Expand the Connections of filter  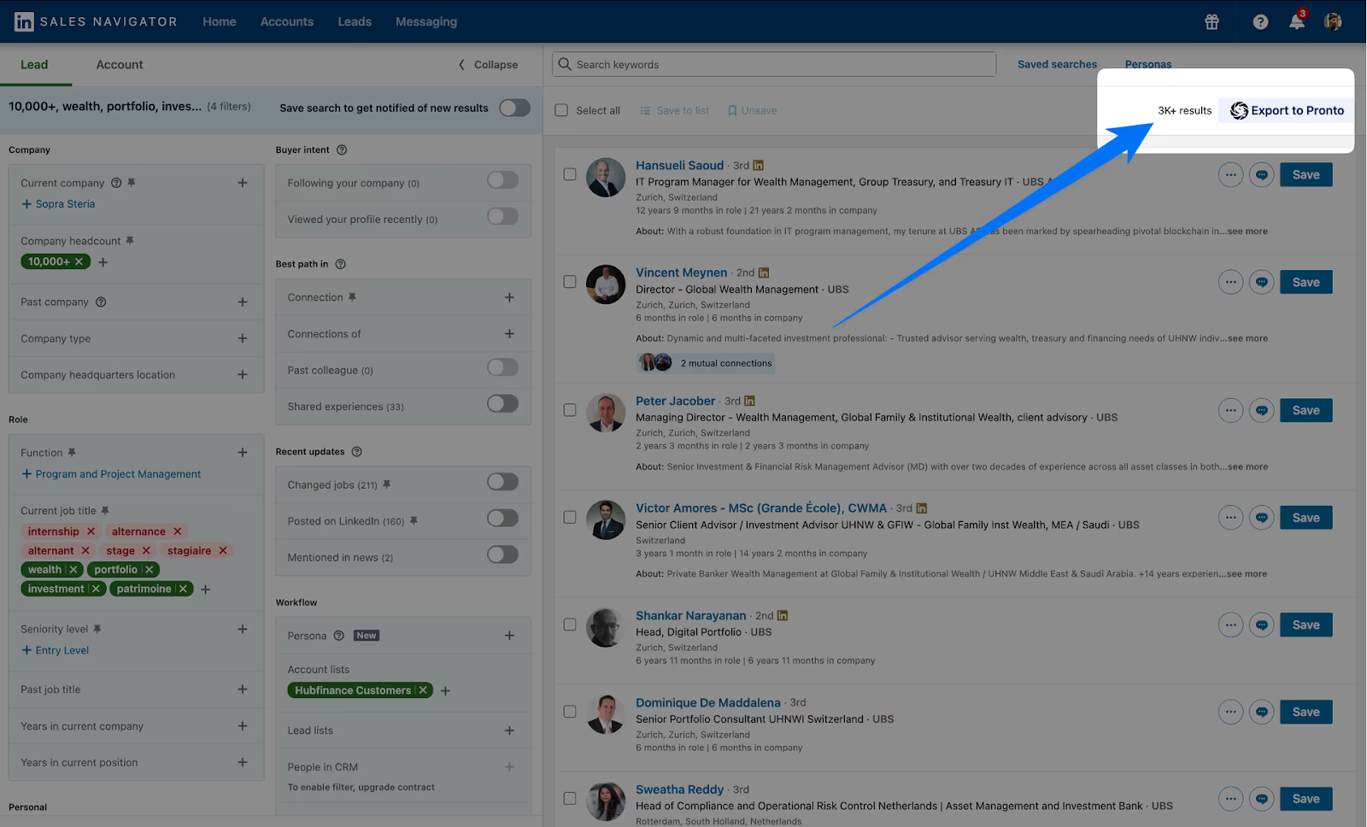(x=509, y=334)
